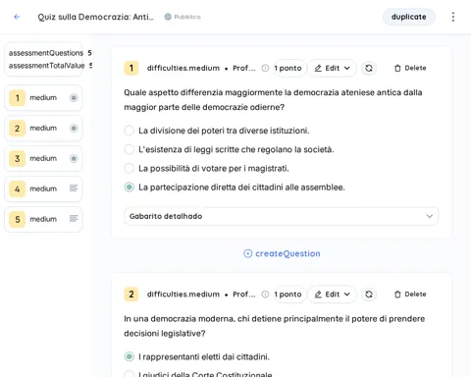Open Edit dropdown for question 1
This screenshot has width=471, height=377.
(x=332, y=68)
